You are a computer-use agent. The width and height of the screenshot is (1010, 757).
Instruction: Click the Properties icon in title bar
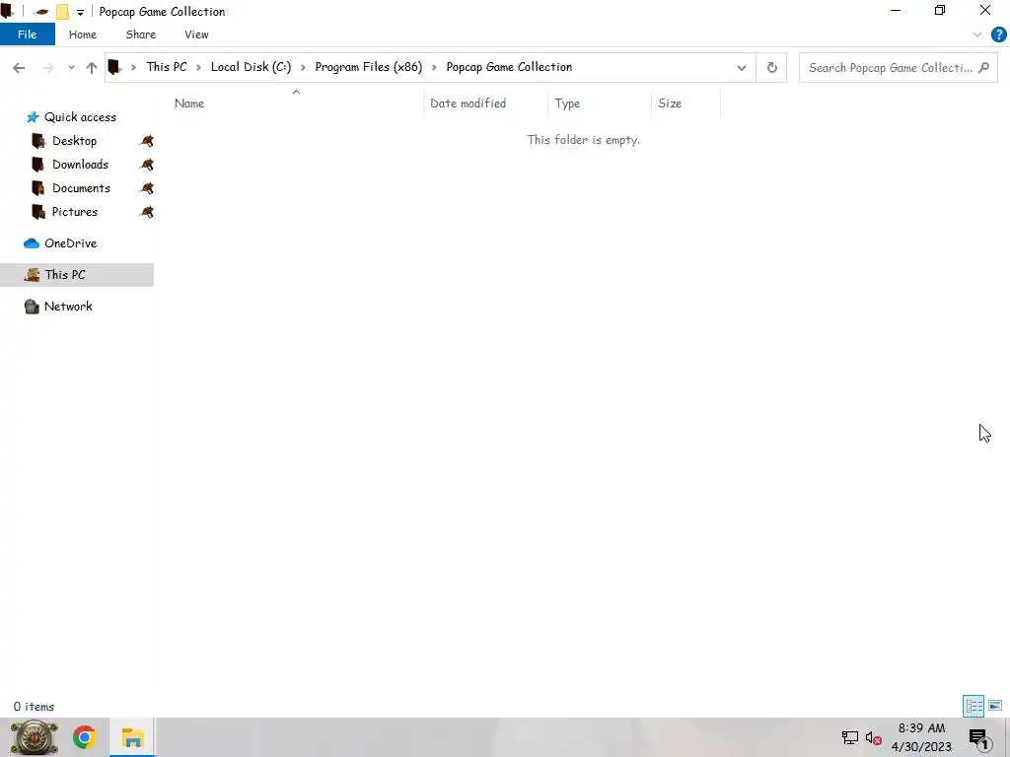click(x=41, y=12)
